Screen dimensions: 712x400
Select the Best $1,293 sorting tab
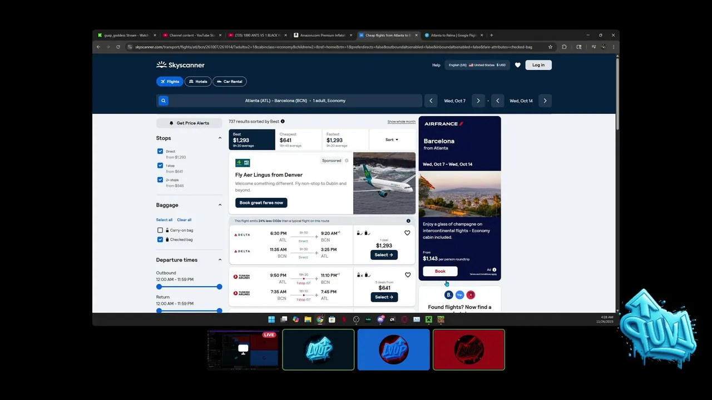(x=252, y=140)
